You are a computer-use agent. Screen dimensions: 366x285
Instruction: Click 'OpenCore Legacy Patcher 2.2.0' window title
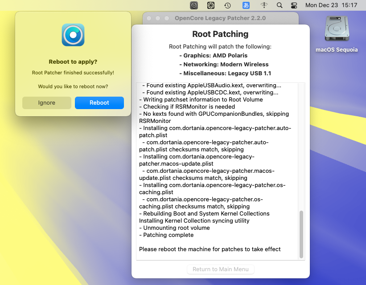click(220, 18)
